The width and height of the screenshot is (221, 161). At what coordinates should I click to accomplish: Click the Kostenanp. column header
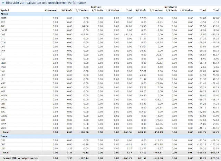coord(51,10)
